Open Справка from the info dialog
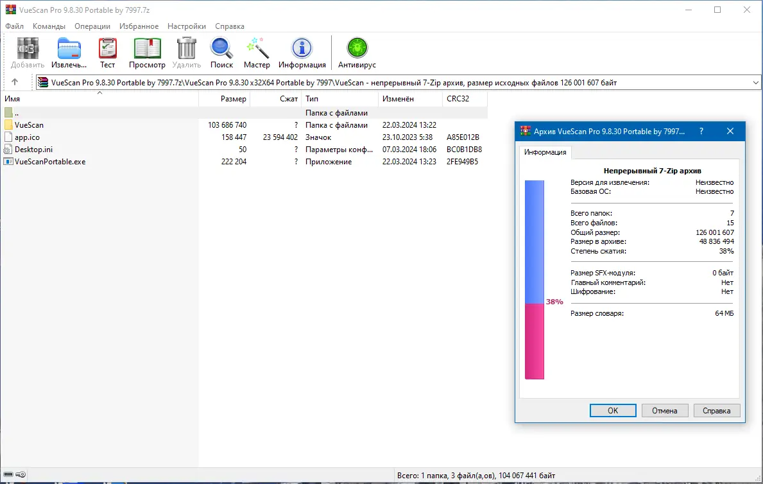 (x=717, y=410)
